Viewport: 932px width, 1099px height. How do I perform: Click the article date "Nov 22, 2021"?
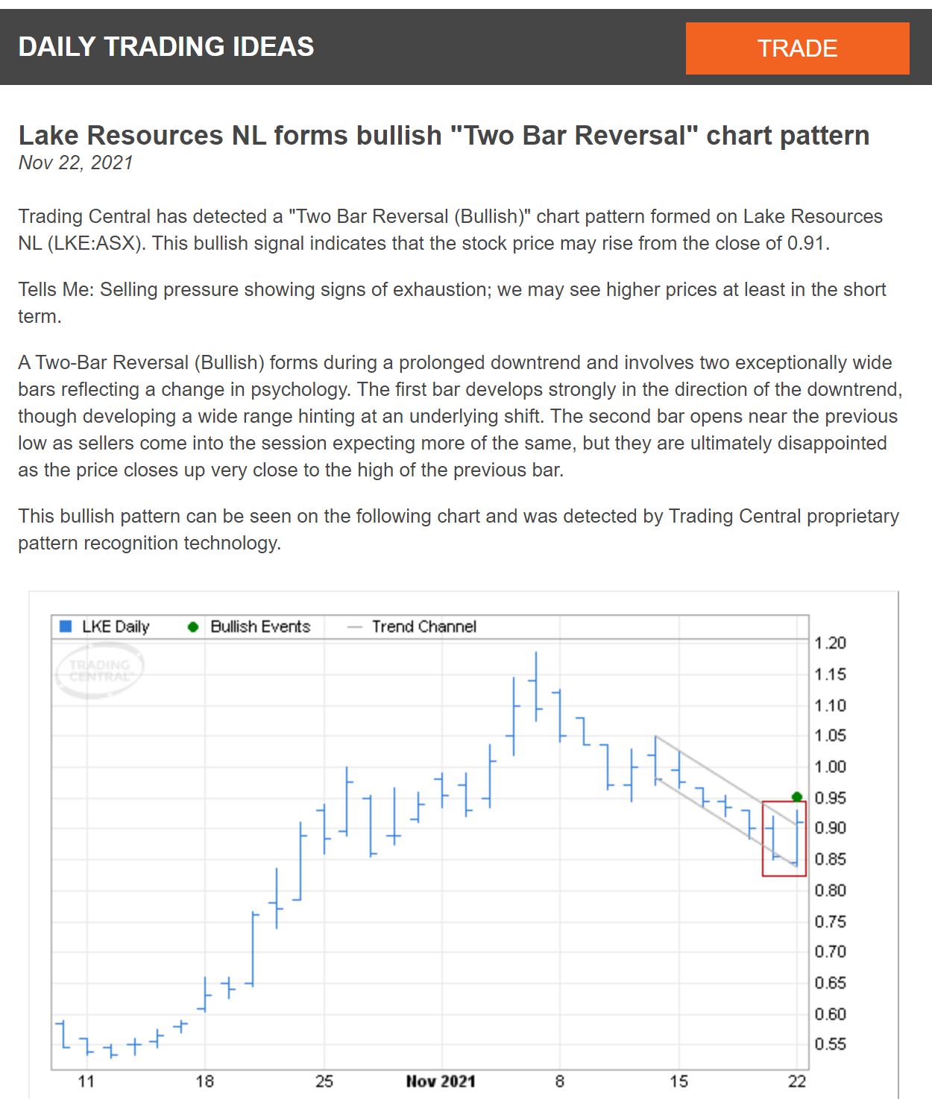click(x=75, y=163)
